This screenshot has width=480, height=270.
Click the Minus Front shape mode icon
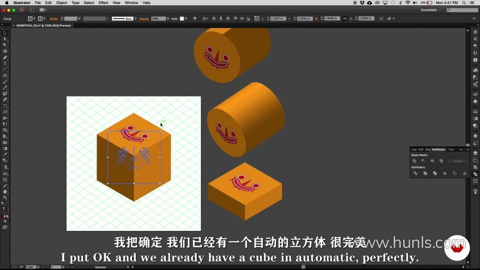tap(423, 161)
